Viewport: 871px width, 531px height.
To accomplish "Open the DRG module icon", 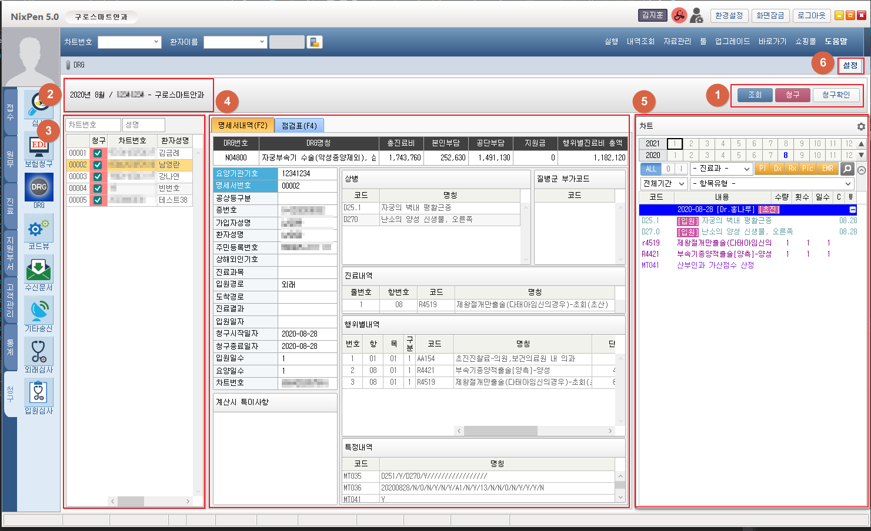I will coord(39,187).
